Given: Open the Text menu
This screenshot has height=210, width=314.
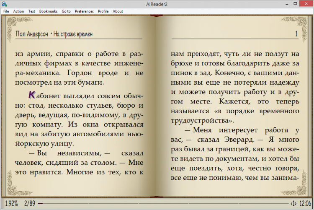Looking at the screenshot, I should (32, 11).
